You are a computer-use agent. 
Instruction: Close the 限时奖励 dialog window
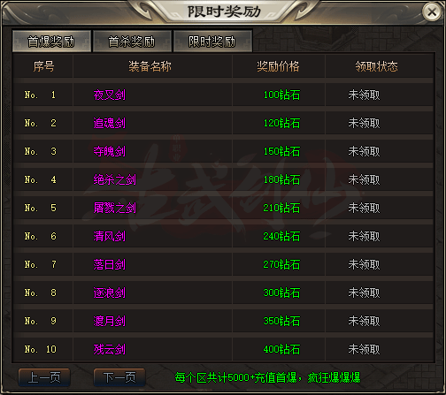432,12
